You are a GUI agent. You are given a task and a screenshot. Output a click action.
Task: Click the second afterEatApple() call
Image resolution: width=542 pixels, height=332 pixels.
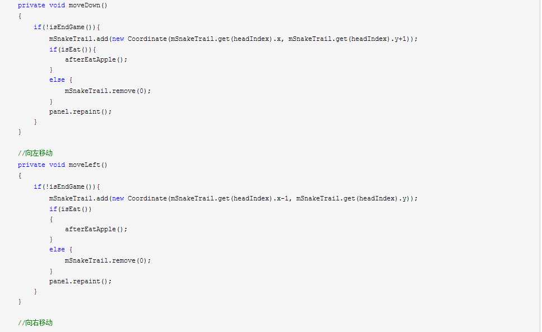pos(96,229)
